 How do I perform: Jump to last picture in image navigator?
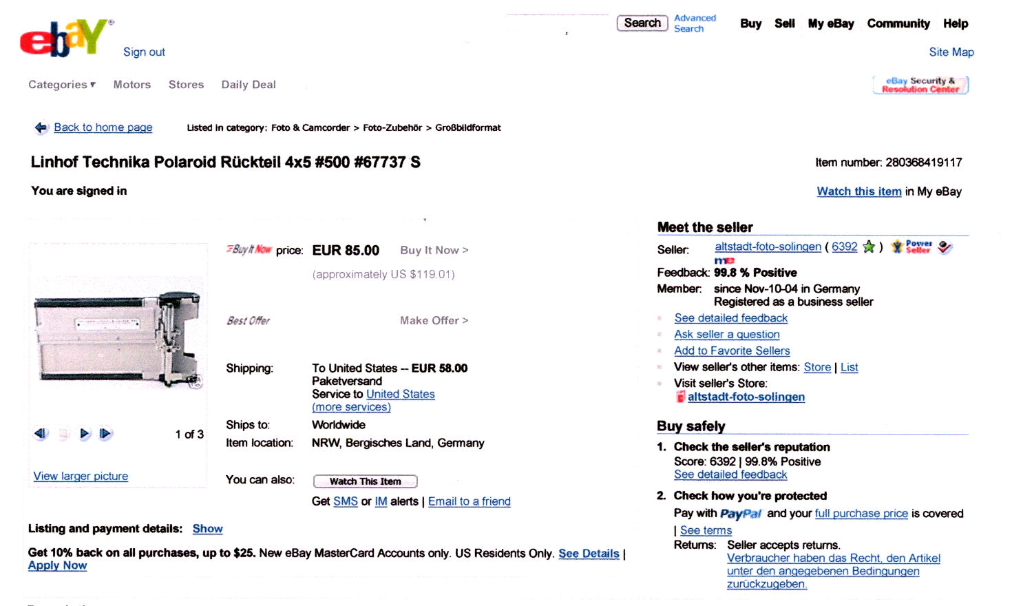(x=105, y=434)
